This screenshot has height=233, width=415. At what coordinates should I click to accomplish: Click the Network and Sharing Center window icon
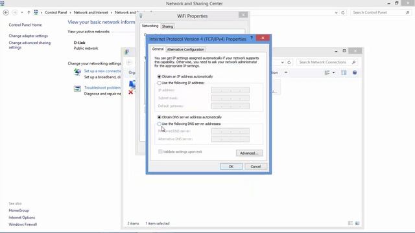click(2, 3)
